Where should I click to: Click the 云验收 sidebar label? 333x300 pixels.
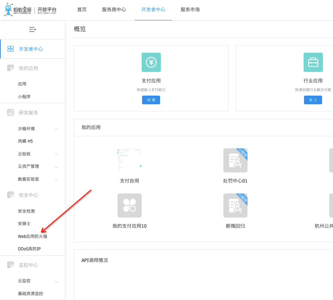[x=24, y=154]
